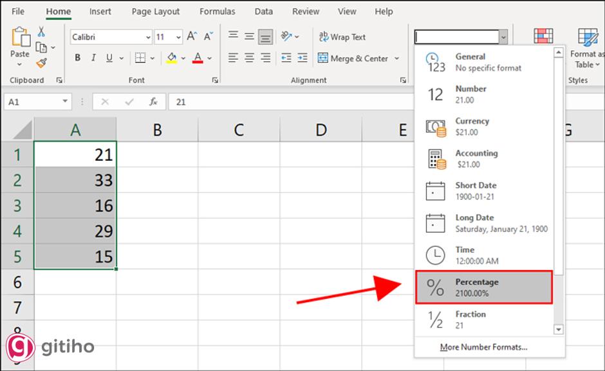Image resolution: width=605 pixels, height=371 pixels.
Task: Click the Increase Font Size icon
Action: click(x=192, y=37)
